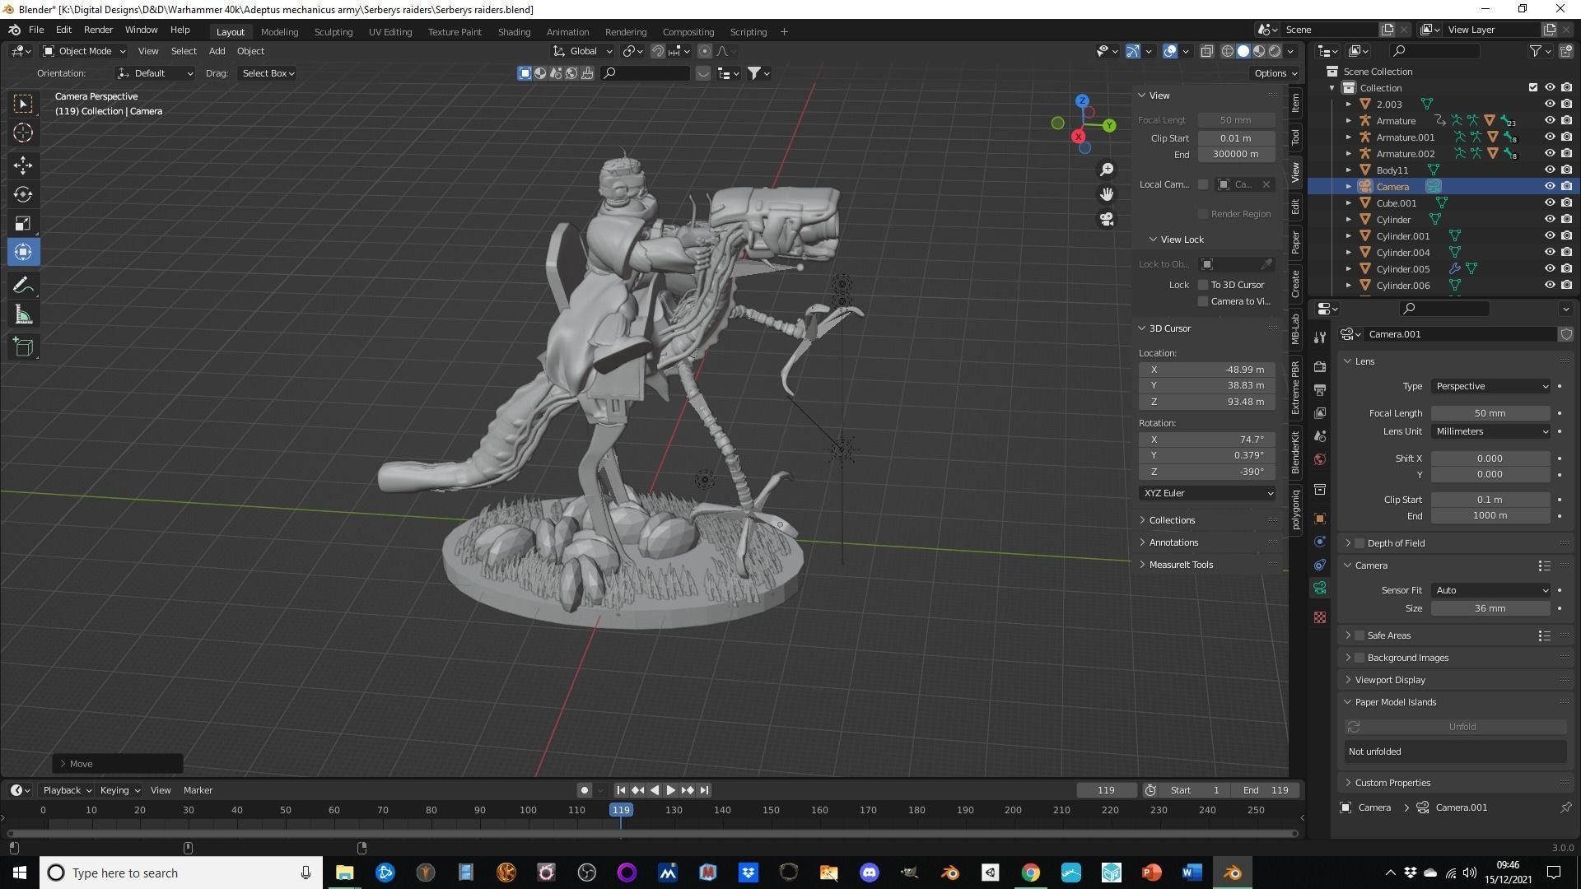The width and height of the screenshot is (1581, 889).
Task: Open the Render menu
Action: (x=98, y=30)
